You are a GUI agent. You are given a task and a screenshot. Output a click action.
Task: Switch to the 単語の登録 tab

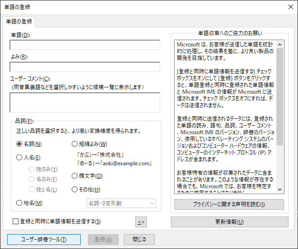coord(19,22)
